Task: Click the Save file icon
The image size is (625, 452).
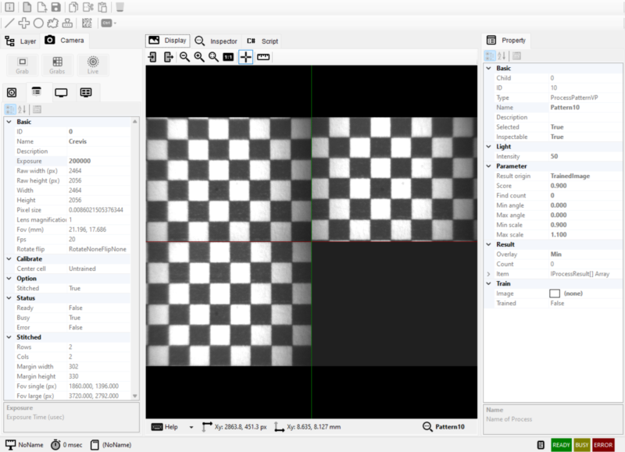Action: click(x=55, y=7)
